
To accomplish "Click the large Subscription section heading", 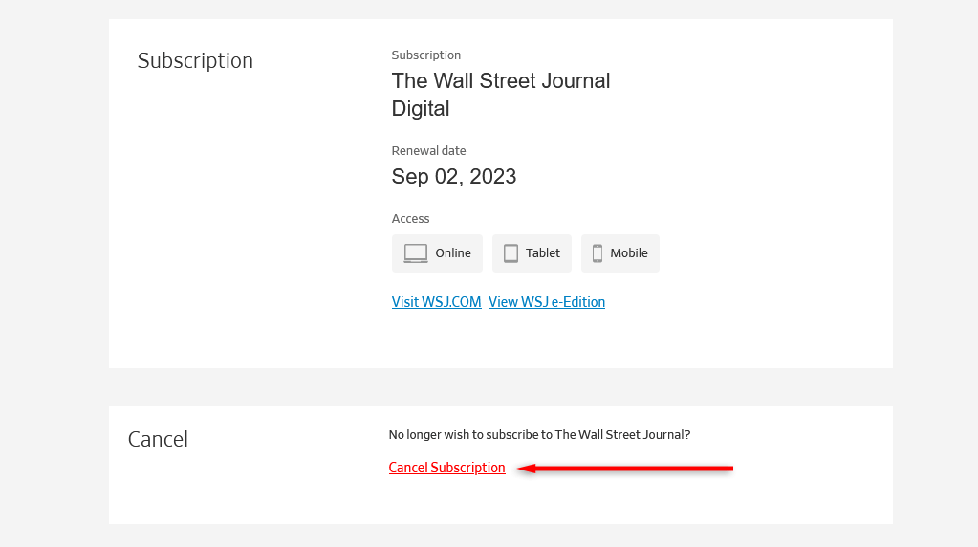I will click(x=195, y=61).
